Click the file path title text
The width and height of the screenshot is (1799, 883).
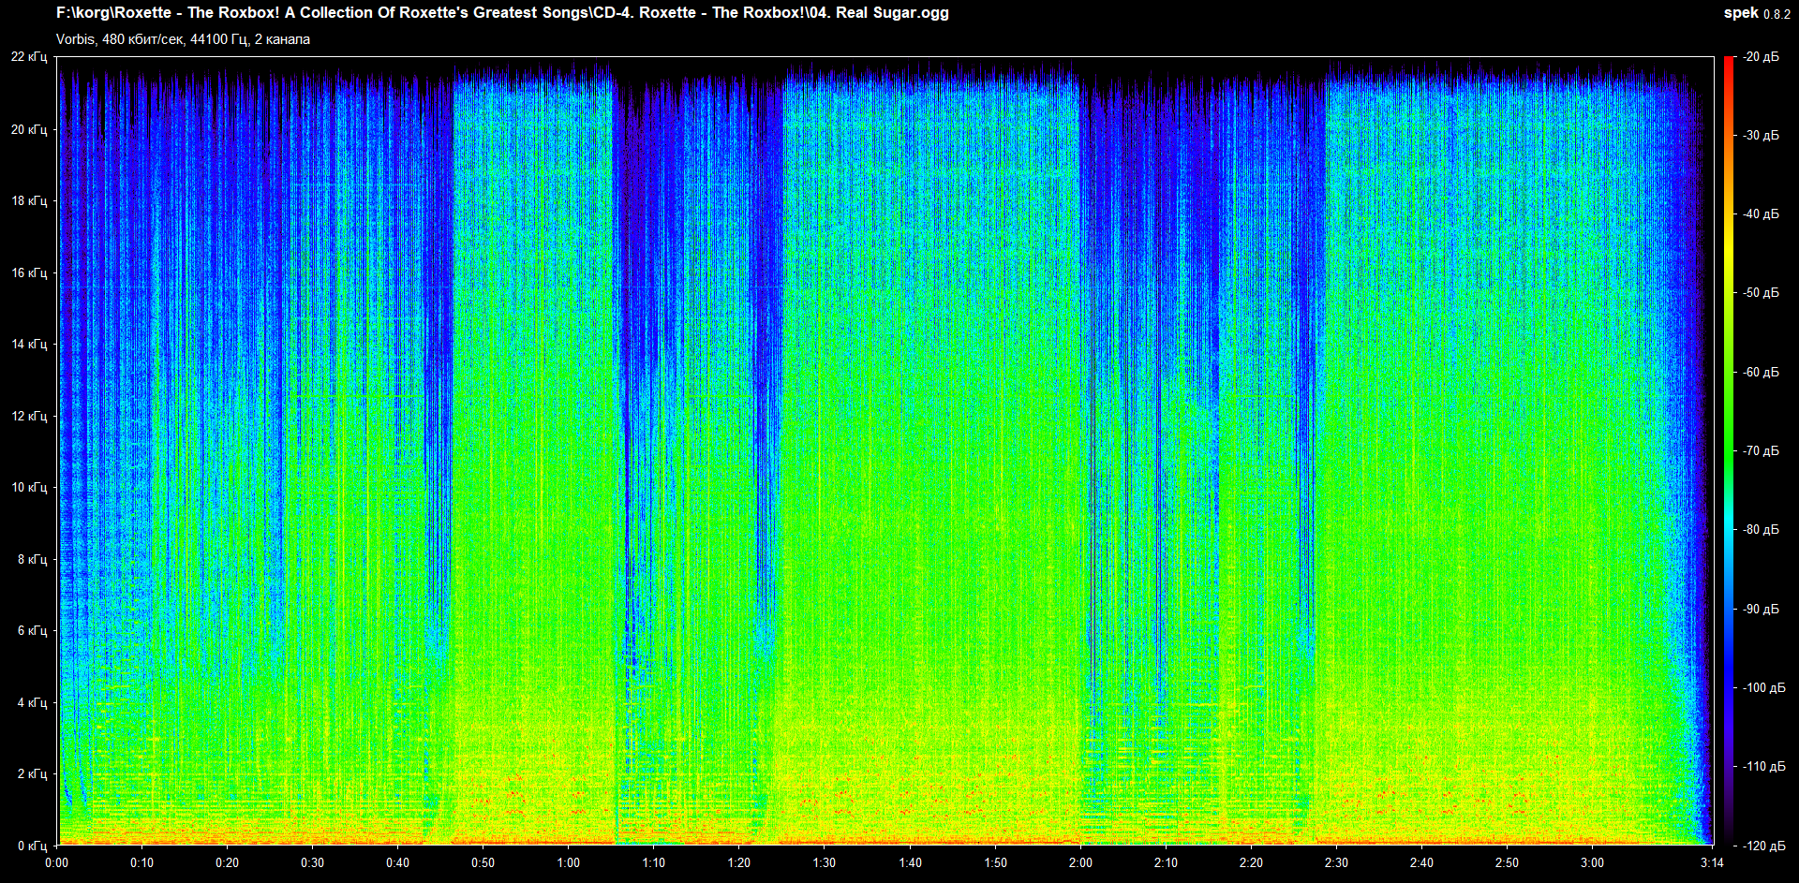(x=502, y=13)
